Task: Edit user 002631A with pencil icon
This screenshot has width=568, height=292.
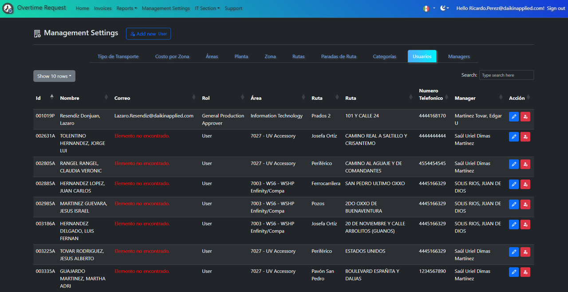Action: [x=513, y=137]
